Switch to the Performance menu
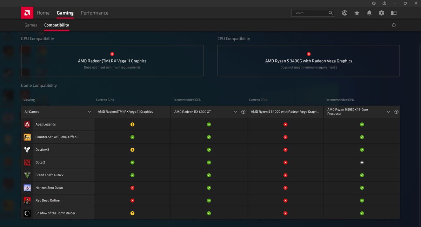The height and width of the screenshot is (227, 421). click(94, 13)
